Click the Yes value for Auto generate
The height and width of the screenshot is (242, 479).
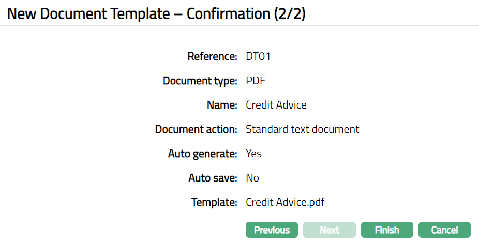click(x=253, y=154)
